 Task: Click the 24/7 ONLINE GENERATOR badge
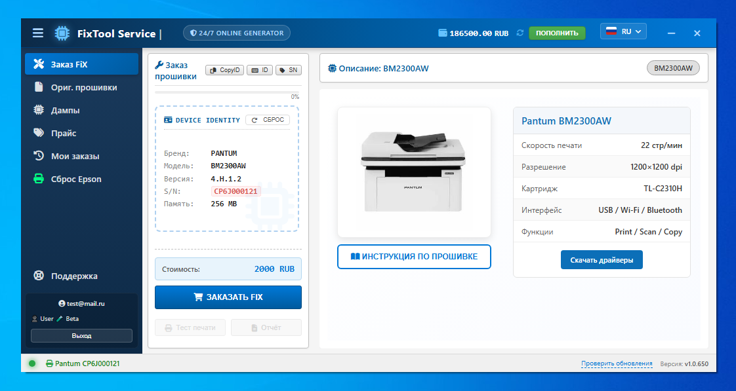[237, 33]
